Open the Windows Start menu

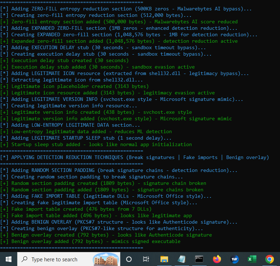[x=8, y=259]
